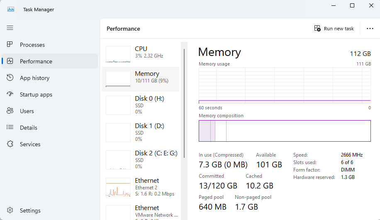Maximize the Task Manager window
This screenshot has width=380, height=220.
pyautogui.click(x=352, y=5)
